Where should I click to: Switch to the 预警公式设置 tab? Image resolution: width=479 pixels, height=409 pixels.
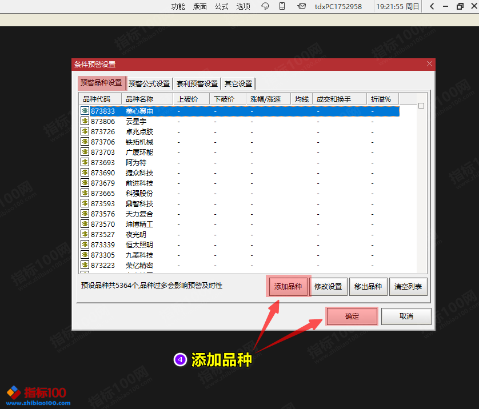[149, 83]
